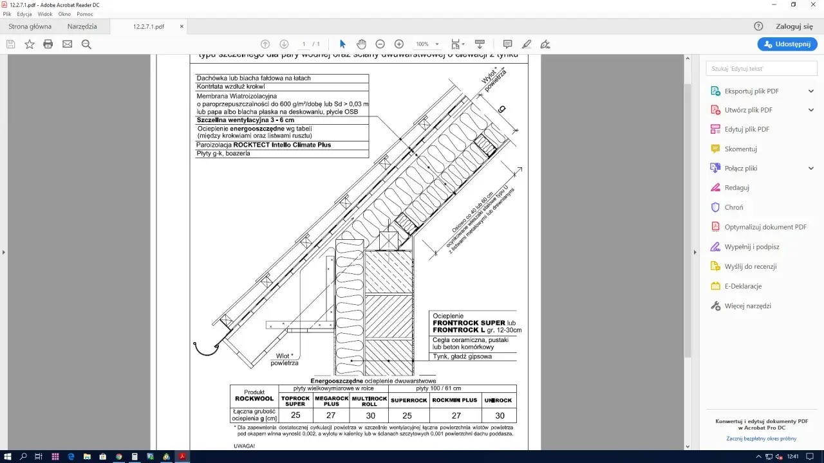Select the Highlight text pen tool

point(527,44)
